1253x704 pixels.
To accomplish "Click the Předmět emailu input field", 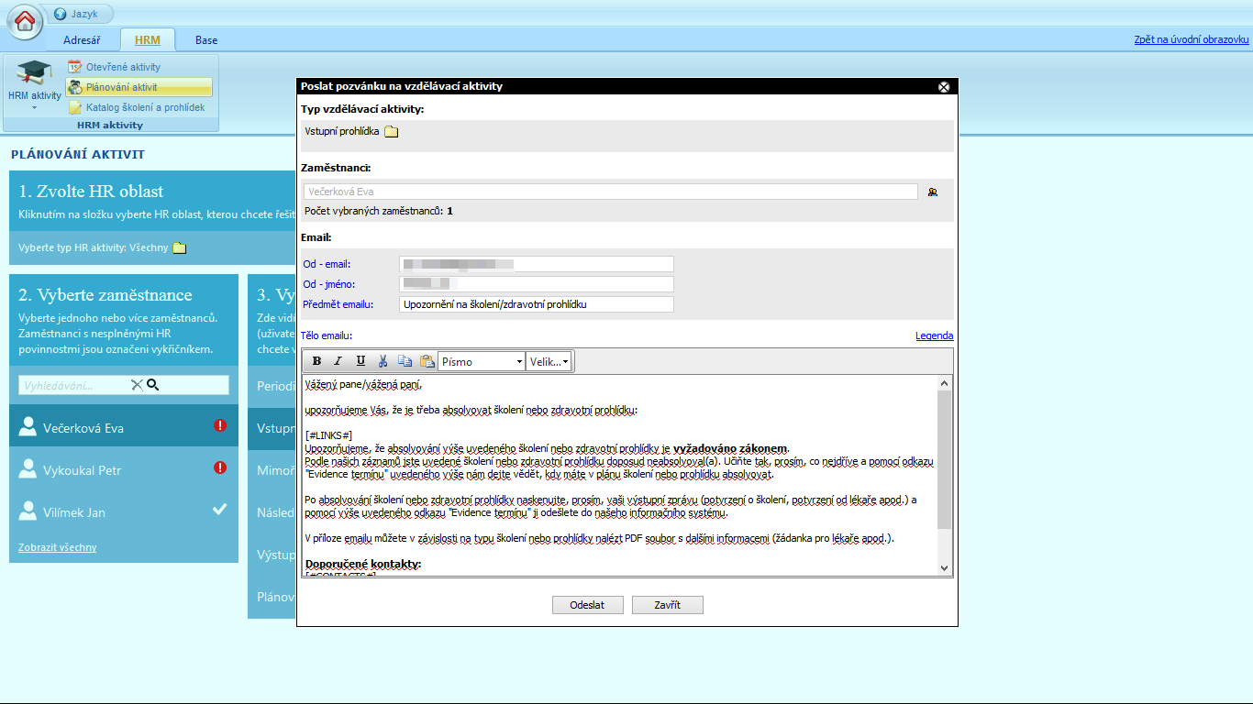I will 537,304.
